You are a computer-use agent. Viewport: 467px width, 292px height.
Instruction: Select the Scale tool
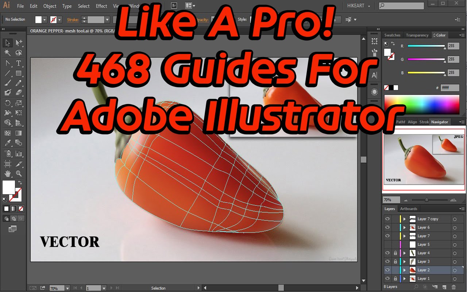tap(19, 103)
